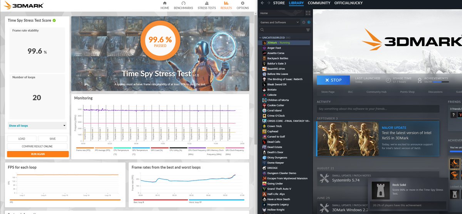
Task: Open 3DMark Store Page link
Action: pyautogui.click(x=328, y=92)
